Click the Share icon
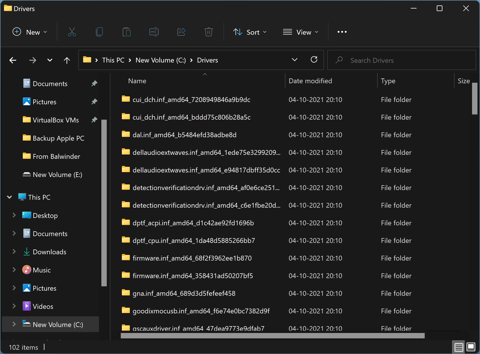 181,32
